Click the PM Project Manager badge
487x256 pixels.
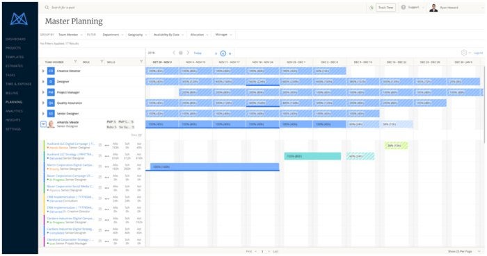51,92
